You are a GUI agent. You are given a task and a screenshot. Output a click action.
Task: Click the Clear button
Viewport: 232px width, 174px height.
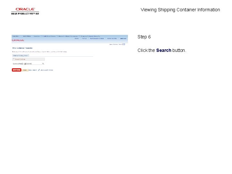pyautogui.click(x=25, y=70)
